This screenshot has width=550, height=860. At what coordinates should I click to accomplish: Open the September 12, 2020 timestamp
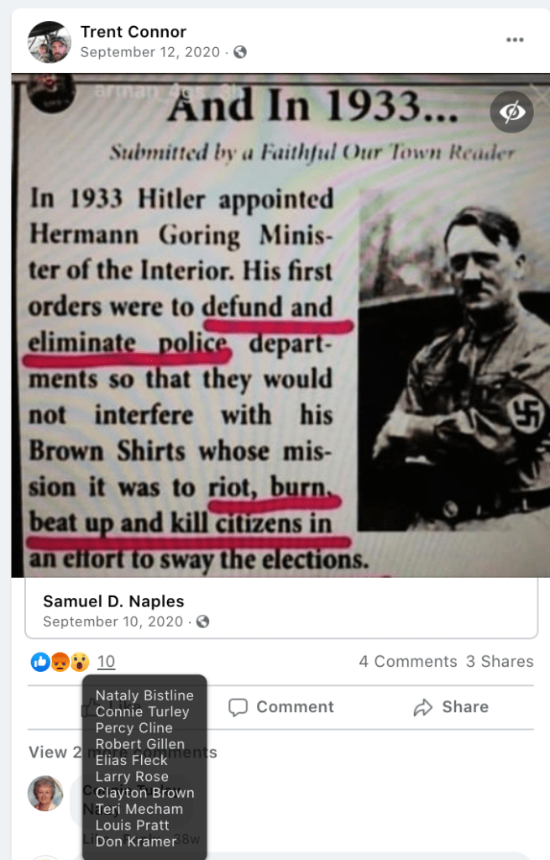point(149,52)
